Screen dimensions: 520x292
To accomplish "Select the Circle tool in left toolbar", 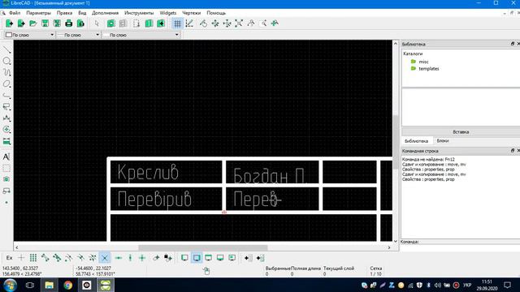I will (6, 62).
